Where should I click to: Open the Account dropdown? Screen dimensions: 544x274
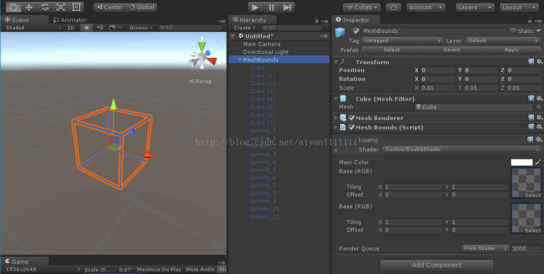tap(426, 7)
